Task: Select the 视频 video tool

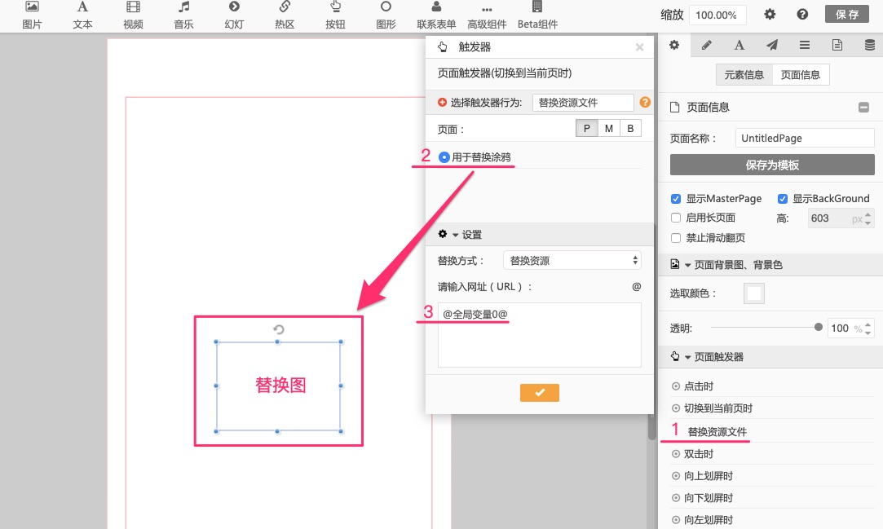Action: click(133, 7)
